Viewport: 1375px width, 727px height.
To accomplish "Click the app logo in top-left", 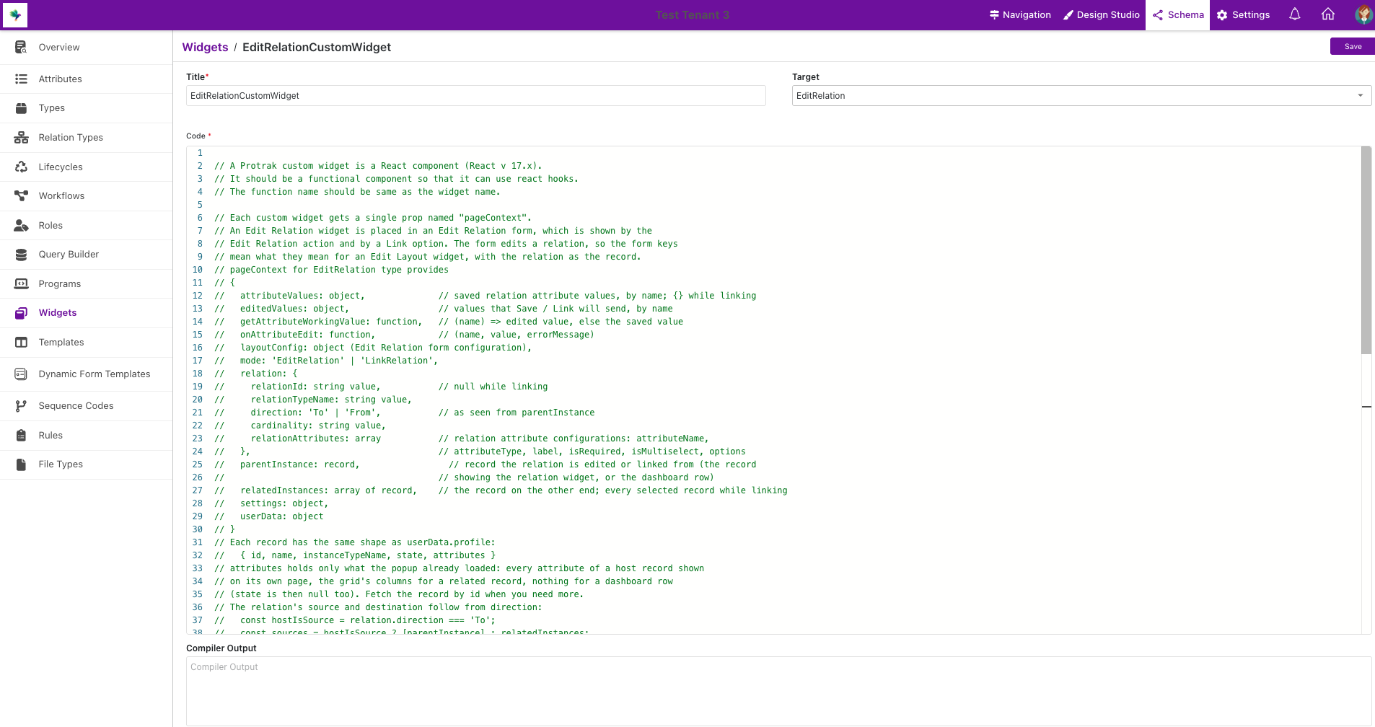I will click(x=15, y=14).
